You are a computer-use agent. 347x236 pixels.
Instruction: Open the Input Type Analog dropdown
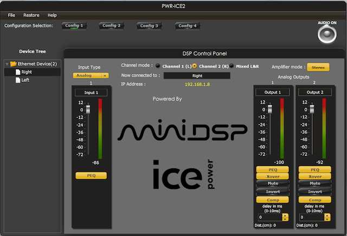91,76
